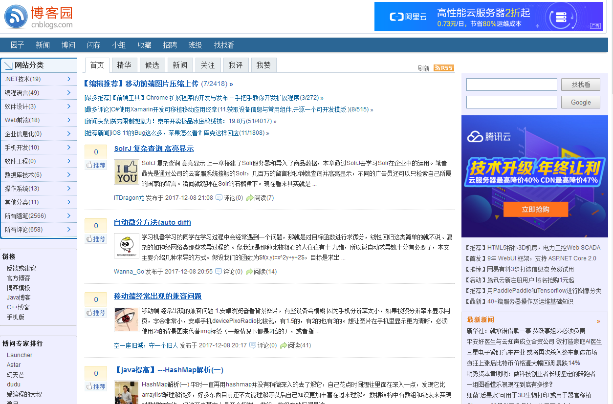The image size is (613, 404).
Task: Open 招聘 in top navigation
Action: coord(170,45)
